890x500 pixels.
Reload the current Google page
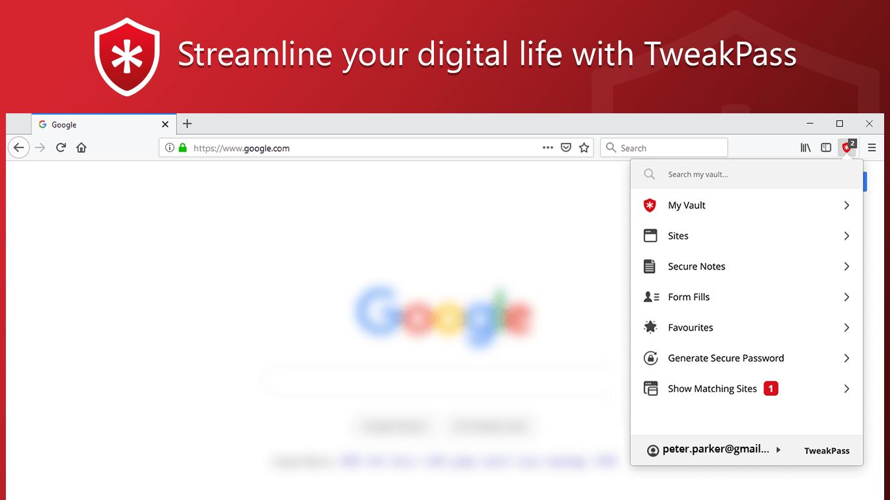coord(61,148)
